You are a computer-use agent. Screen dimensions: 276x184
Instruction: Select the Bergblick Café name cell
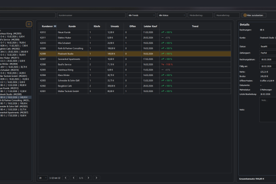tap(72, 86)
